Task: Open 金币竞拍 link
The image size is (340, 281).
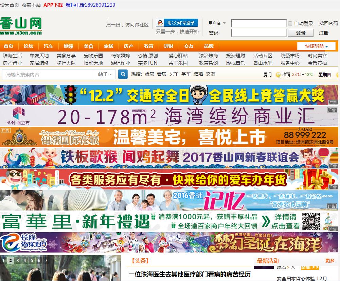Action: pyautogui.click(x=317, y=63)
